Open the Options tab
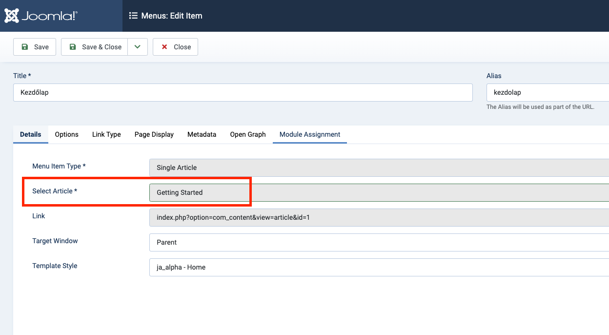This screenshot has height=335, width=609. 66,134
